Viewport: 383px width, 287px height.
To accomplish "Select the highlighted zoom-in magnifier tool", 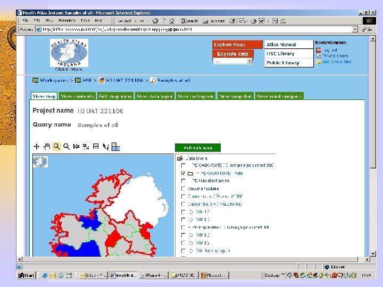I will (x=56, y=147).
